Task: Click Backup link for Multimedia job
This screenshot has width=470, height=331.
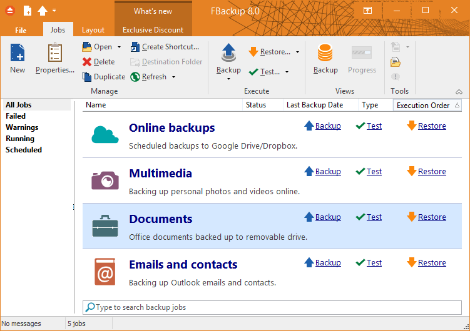Action: 328,171
